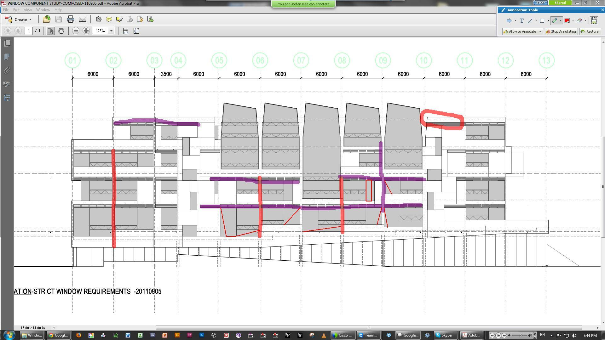Print the document with the printer icon

click(71, 20)
